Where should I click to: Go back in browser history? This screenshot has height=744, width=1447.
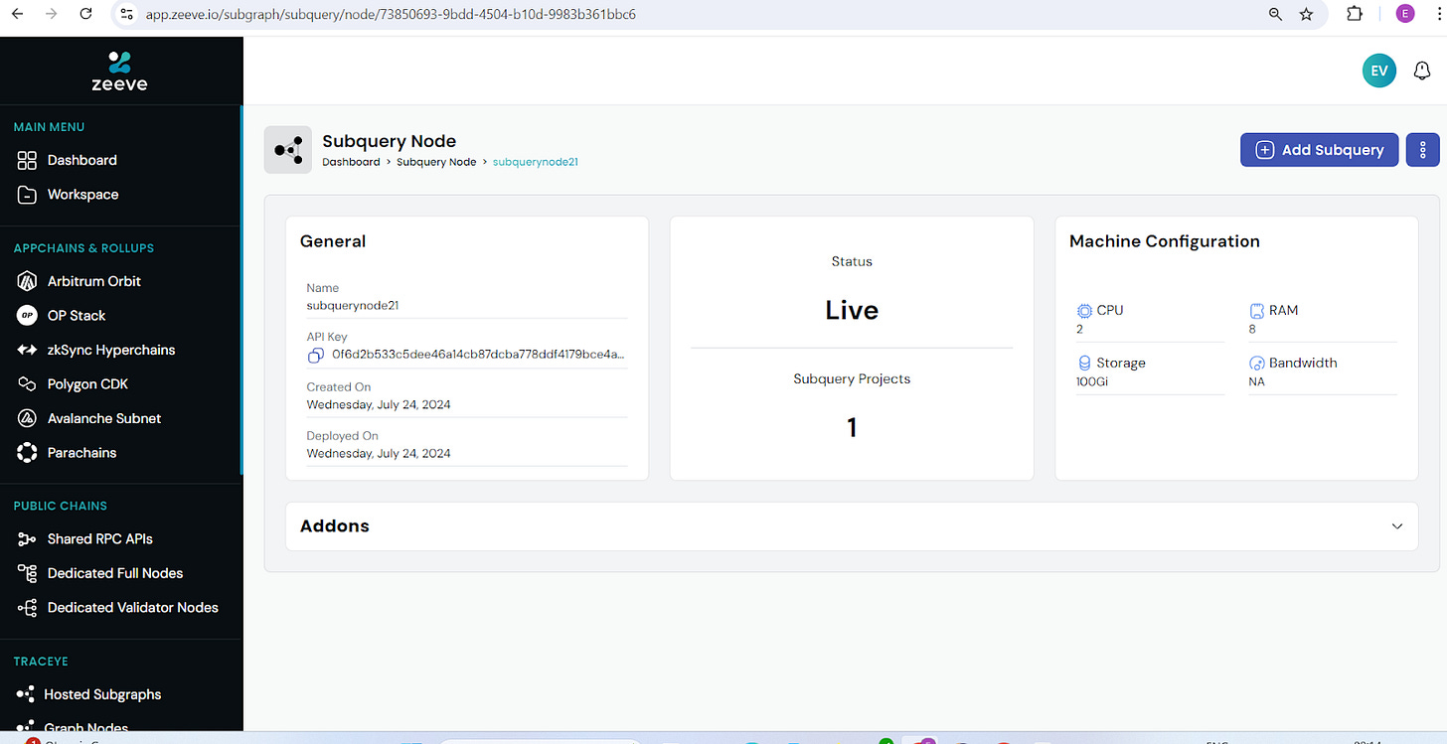[17, 14]
